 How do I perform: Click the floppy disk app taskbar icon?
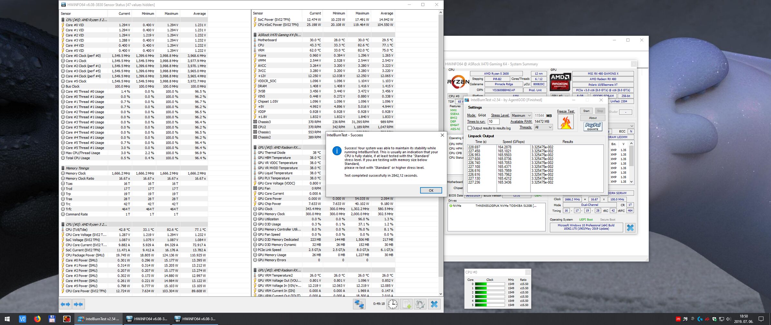pos(52,319)
